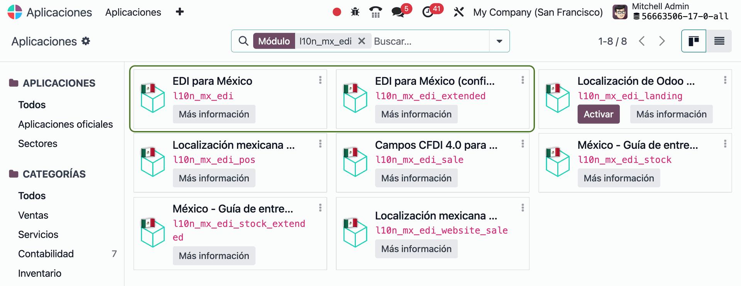Click Más información for l10n_mx_edi_sale

[416, 178]
